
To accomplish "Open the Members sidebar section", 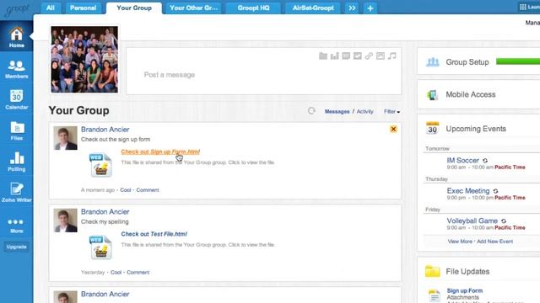I will click(x=16, y=69).
